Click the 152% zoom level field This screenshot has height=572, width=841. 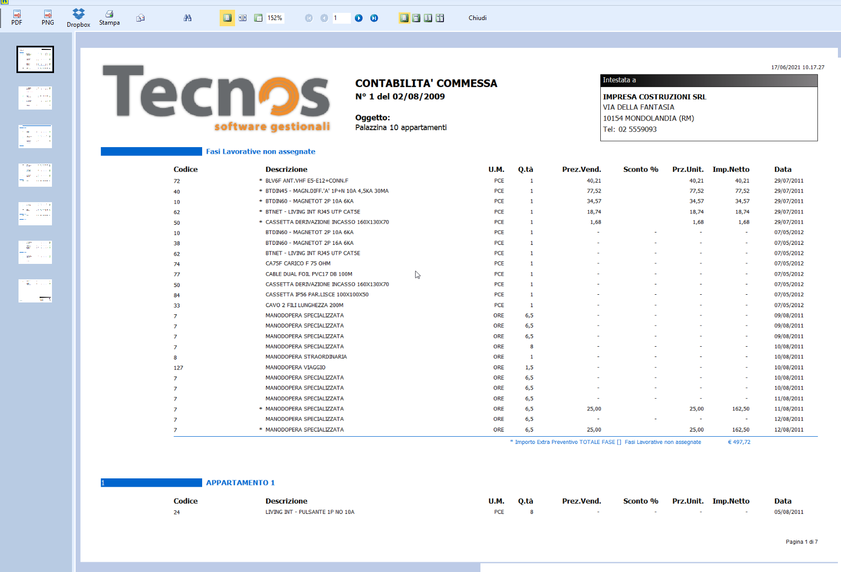click(275, 18)
